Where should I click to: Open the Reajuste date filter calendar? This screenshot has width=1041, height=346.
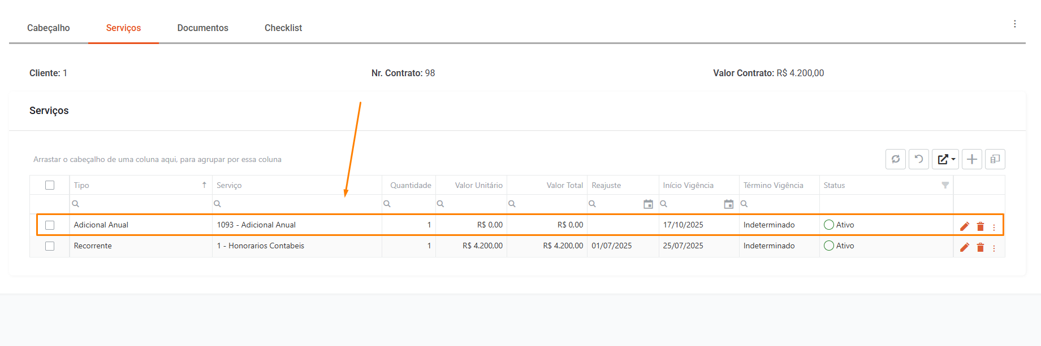(648, 204)
